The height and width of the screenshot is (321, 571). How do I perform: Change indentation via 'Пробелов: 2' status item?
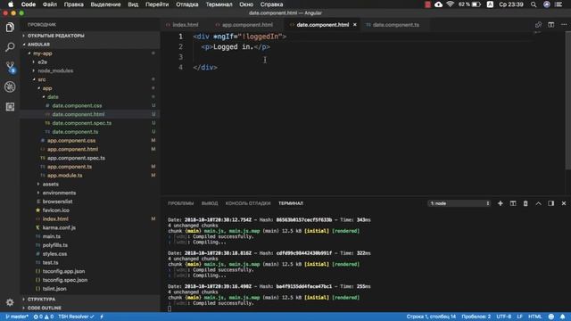[x=476, y=317]
